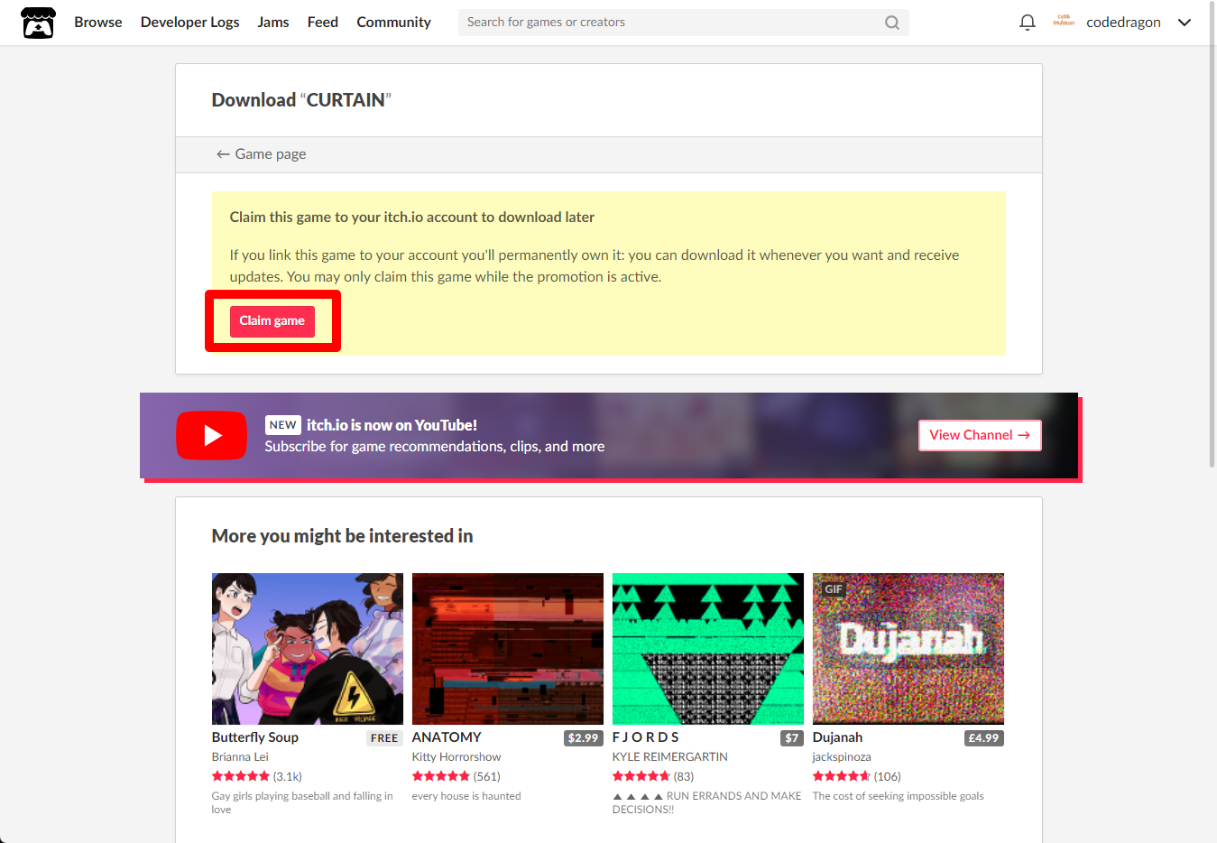Open the Feed page
This screenshot has height=843, width=1217.
point(322,23)
